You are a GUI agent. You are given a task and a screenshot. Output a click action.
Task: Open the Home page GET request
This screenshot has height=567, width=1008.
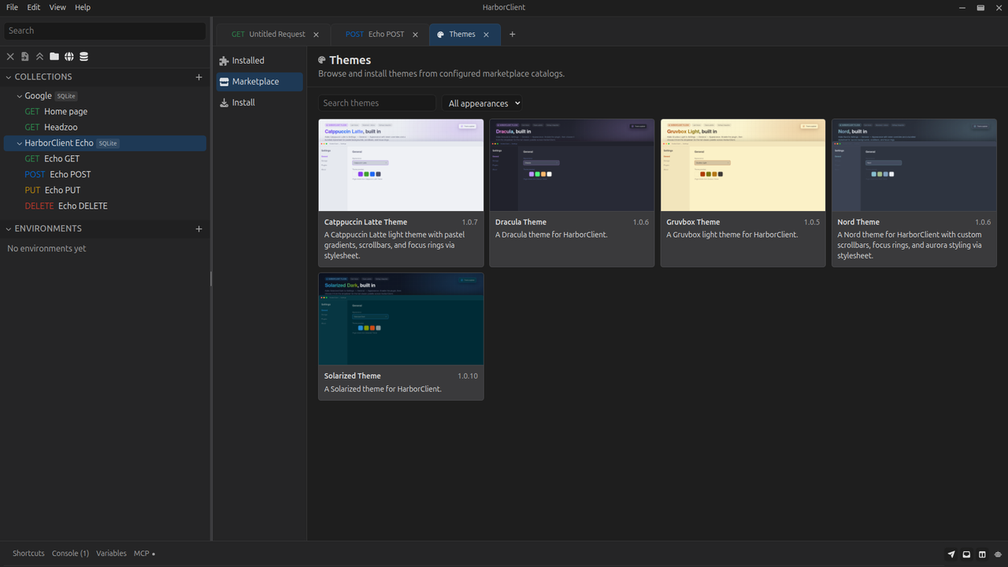click(105, 112)
